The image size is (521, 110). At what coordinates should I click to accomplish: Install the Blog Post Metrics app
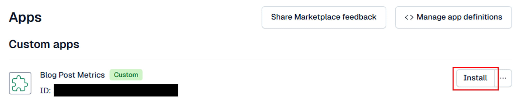coord(475,78)
